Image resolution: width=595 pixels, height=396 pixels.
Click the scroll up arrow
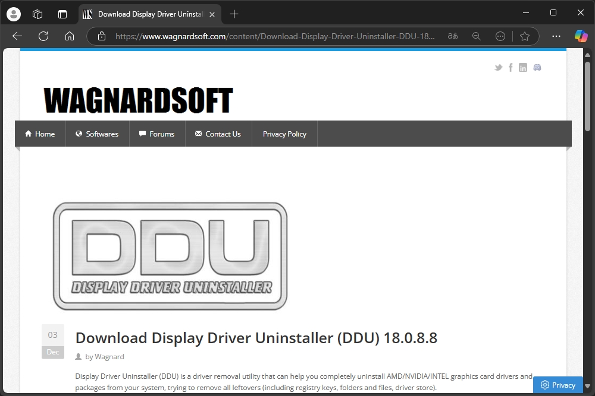pos(587,55)
